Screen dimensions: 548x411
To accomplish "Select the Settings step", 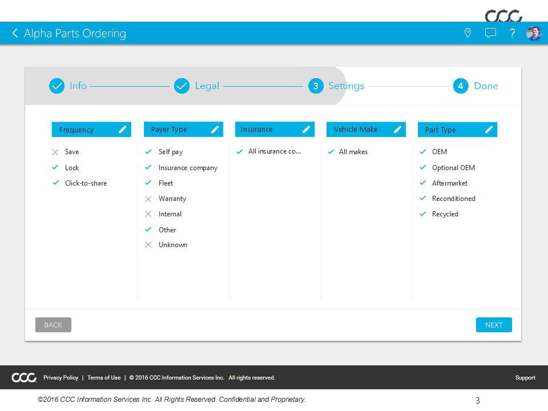I will (336, 86).
